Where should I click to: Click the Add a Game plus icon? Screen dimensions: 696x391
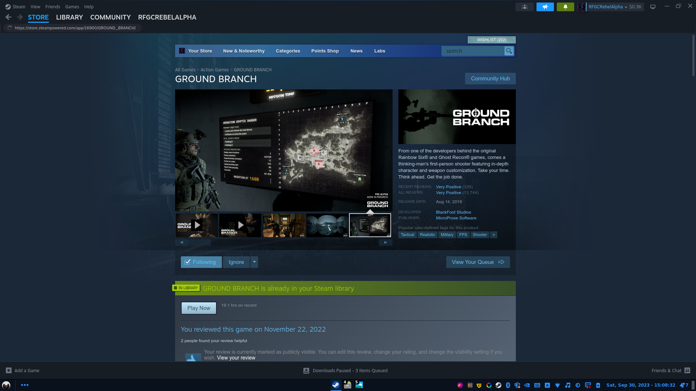click(9, 370)
